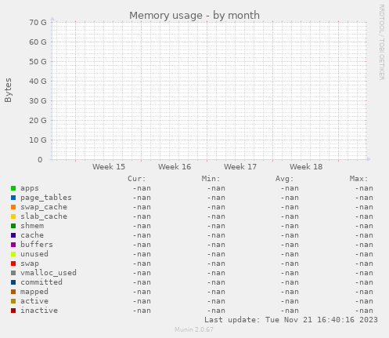Select the 'active' legend label
The height and width of the screenshot is (338, 389).
click(34, 301)
